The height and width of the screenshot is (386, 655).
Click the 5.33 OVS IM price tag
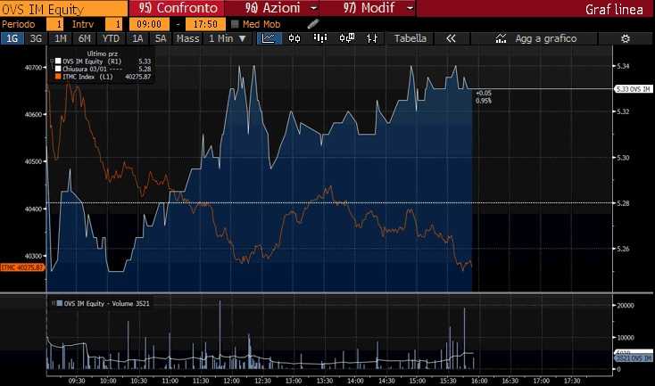pyautogui.click(x=634, y=89)
